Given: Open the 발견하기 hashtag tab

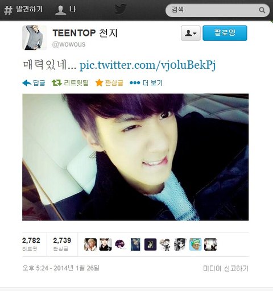Looking at the screenshot, I should (23, 10).
